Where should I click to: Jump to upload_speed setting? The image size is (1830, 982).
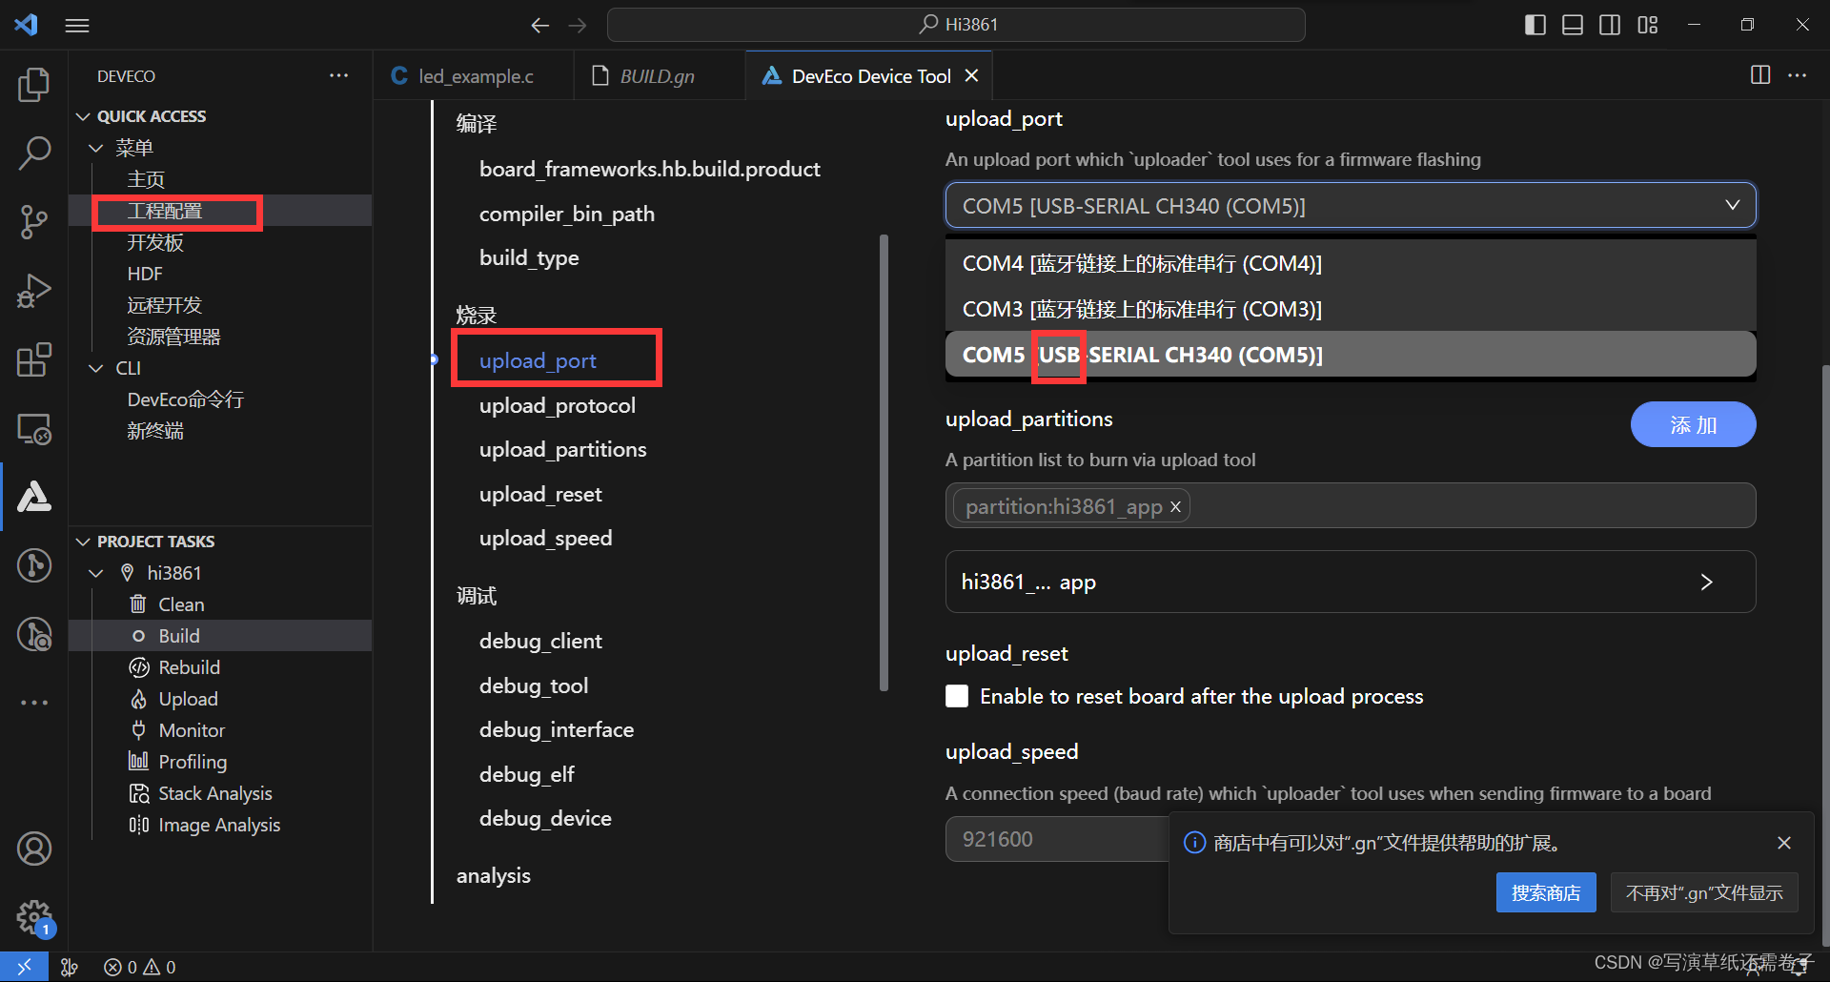(x=545, y=538)
